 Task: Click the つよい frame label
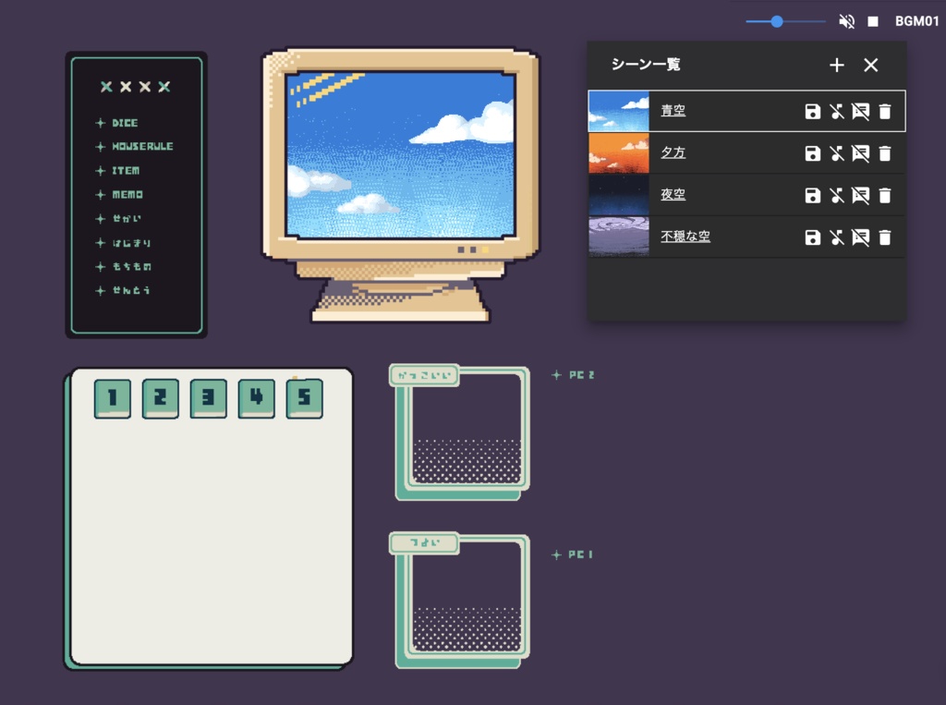[x=424, y=543]
